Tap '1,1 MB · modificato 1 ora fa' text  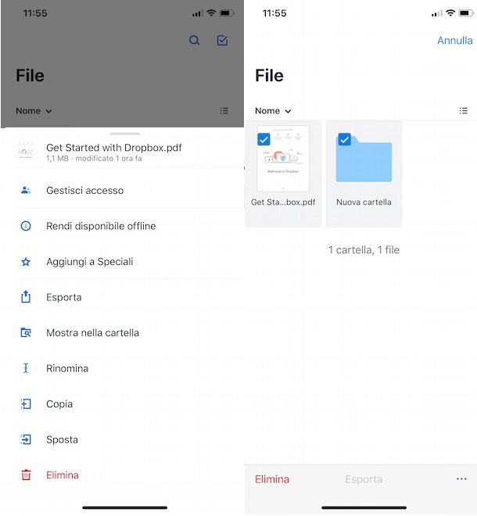94,158
